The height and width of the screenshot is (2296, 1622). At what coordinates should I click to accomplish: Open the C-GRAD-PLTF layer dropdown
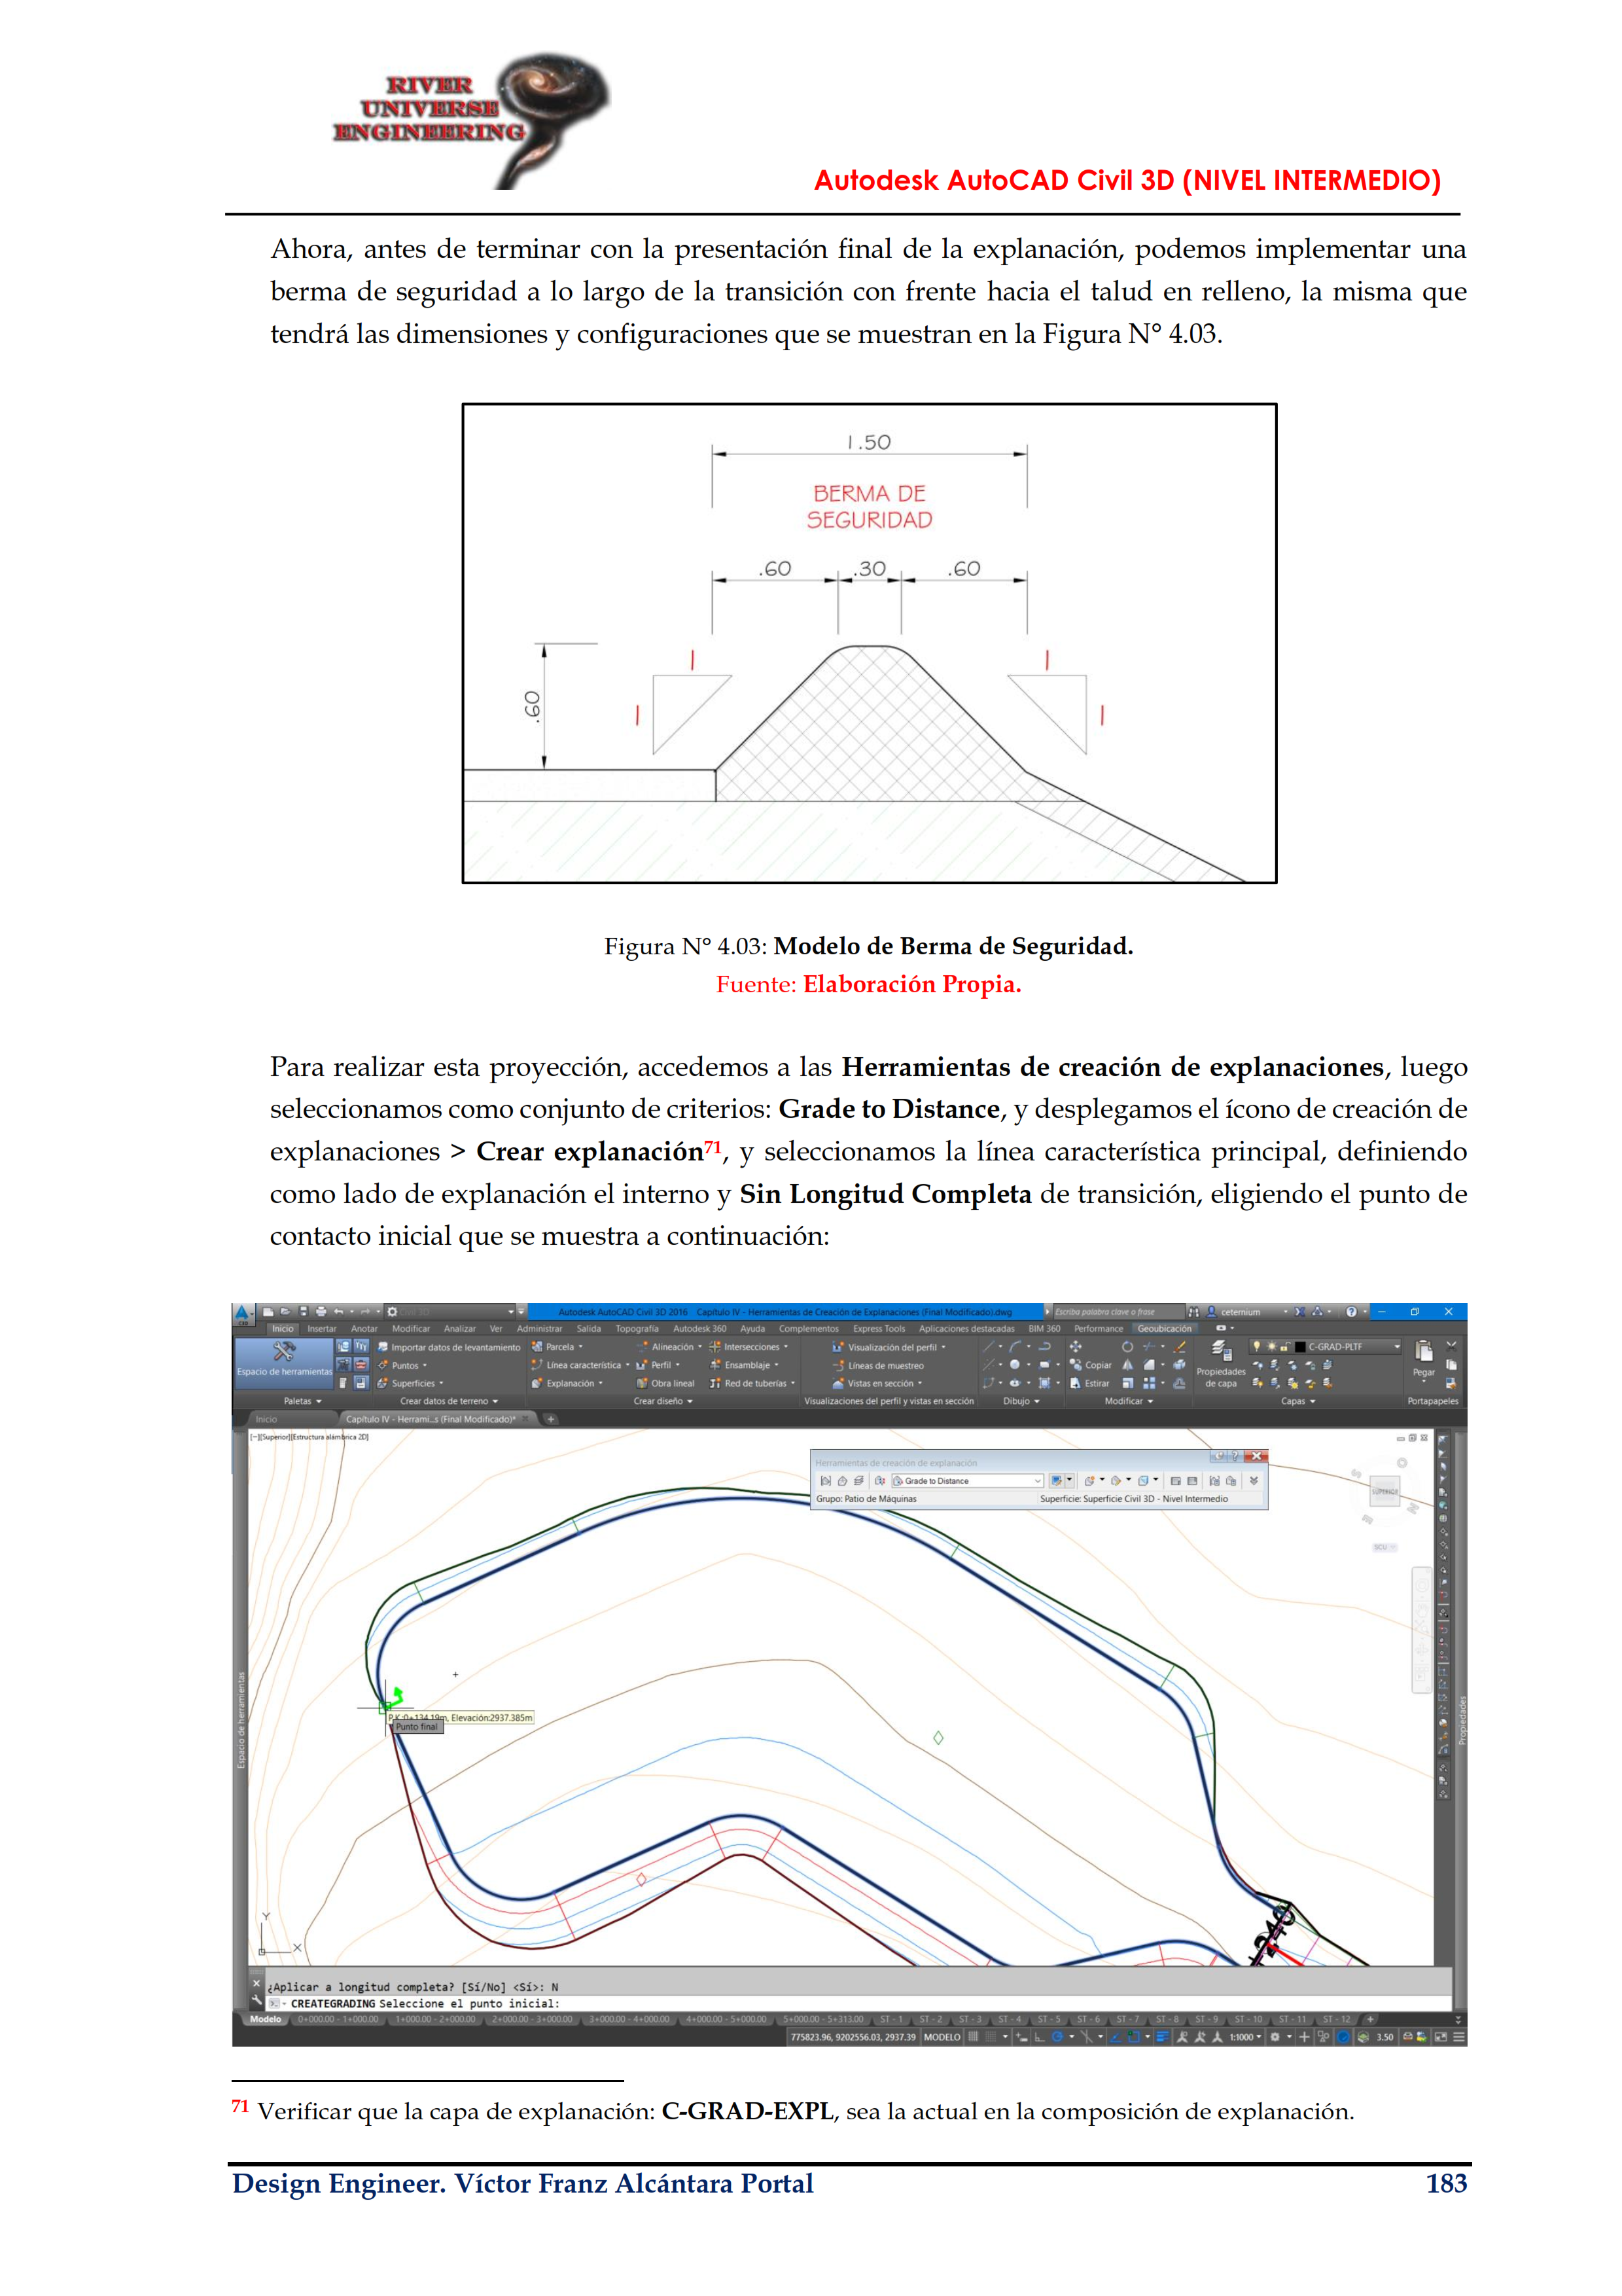(1396, 1347)
